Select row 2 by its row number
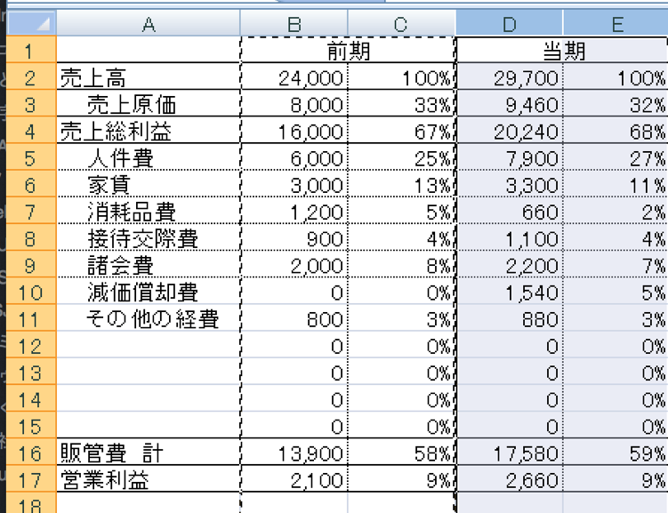Screen dimensions: 668x513 [x=29, y=78]
